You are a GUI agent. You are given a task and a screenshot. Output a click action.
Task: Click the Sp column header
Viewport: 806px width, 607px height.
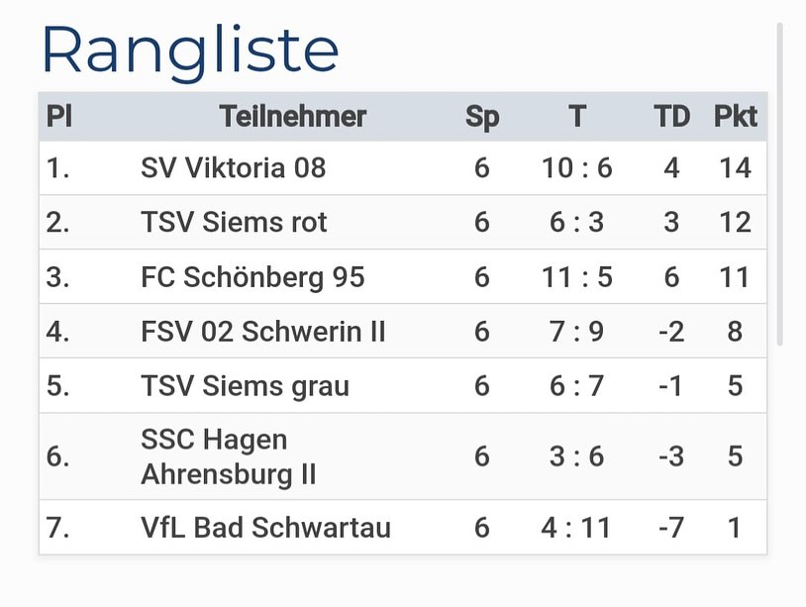point(482,118)
